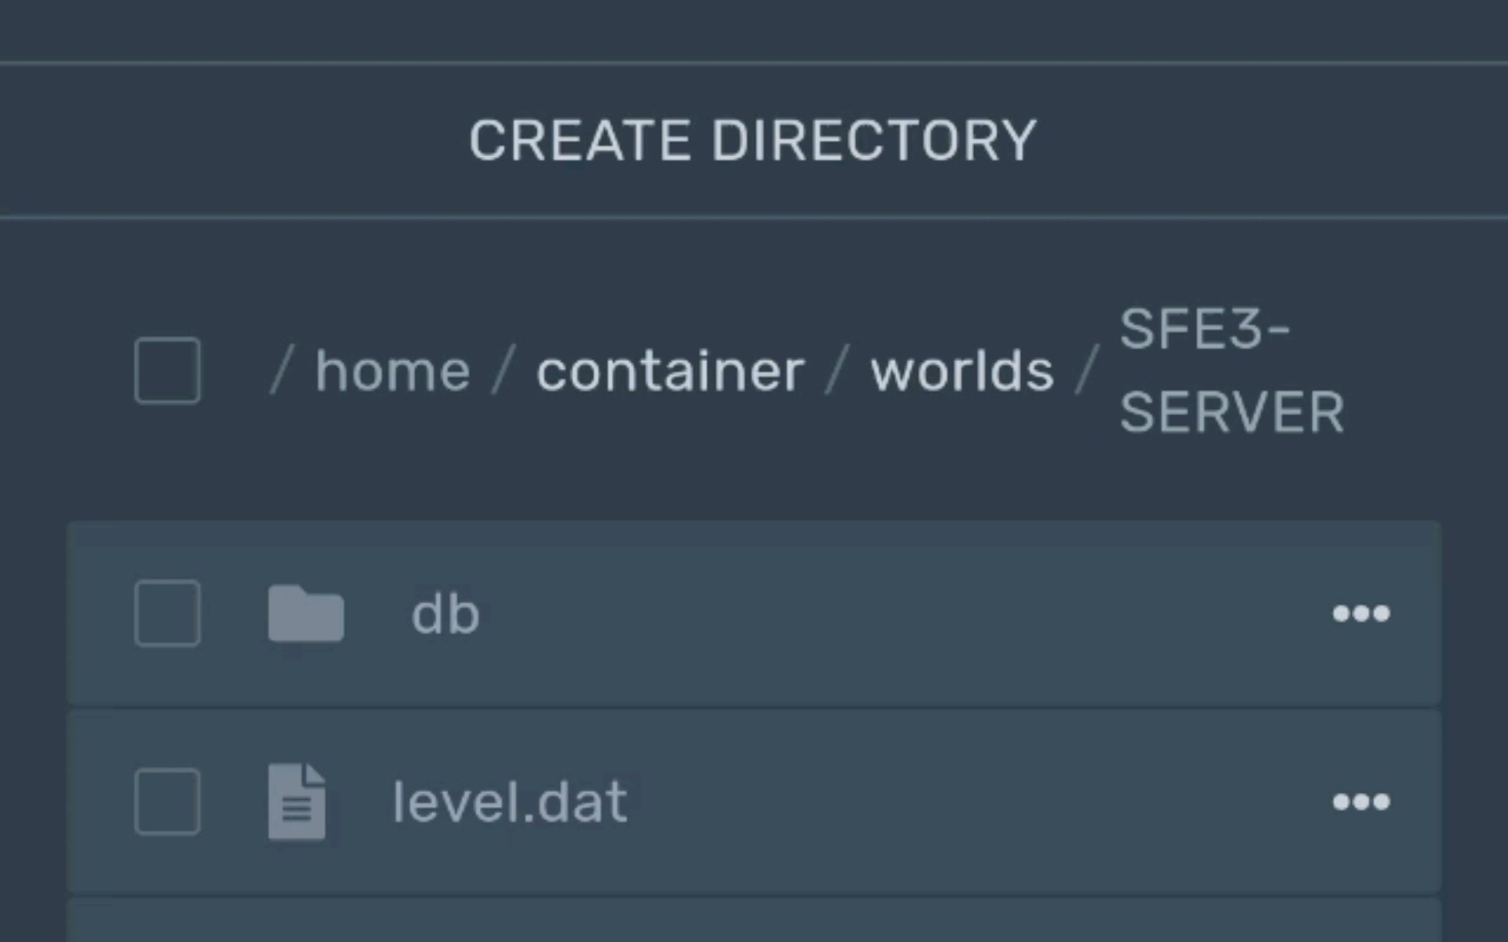Jump to the worlds breadcrumb directory

pyautogui.click(x=962, y=372)
